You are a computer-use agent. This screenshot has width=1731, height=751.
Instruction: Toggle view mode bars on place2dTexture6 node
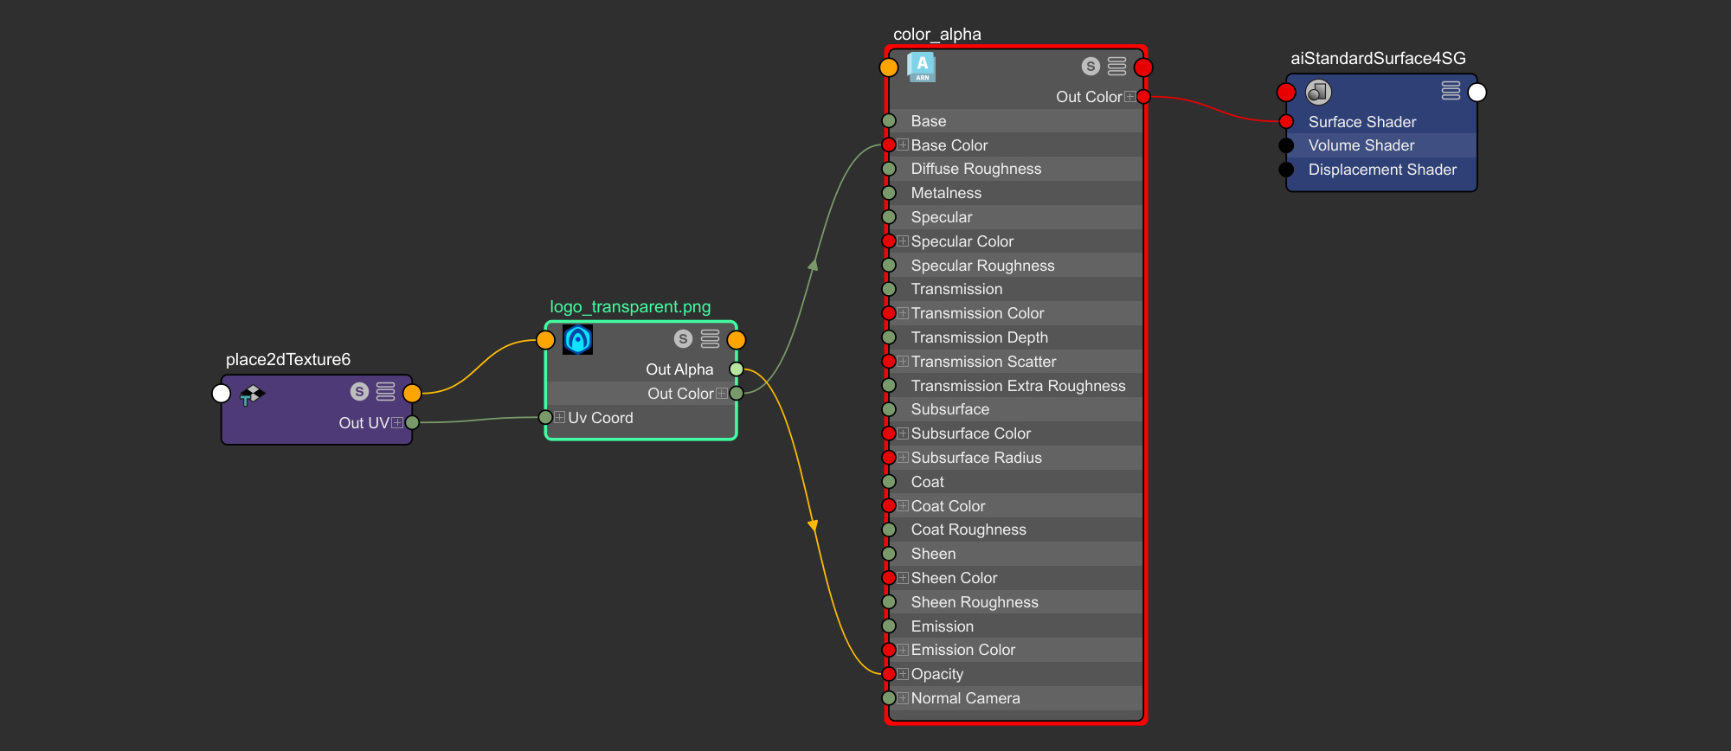pos(386,392)
